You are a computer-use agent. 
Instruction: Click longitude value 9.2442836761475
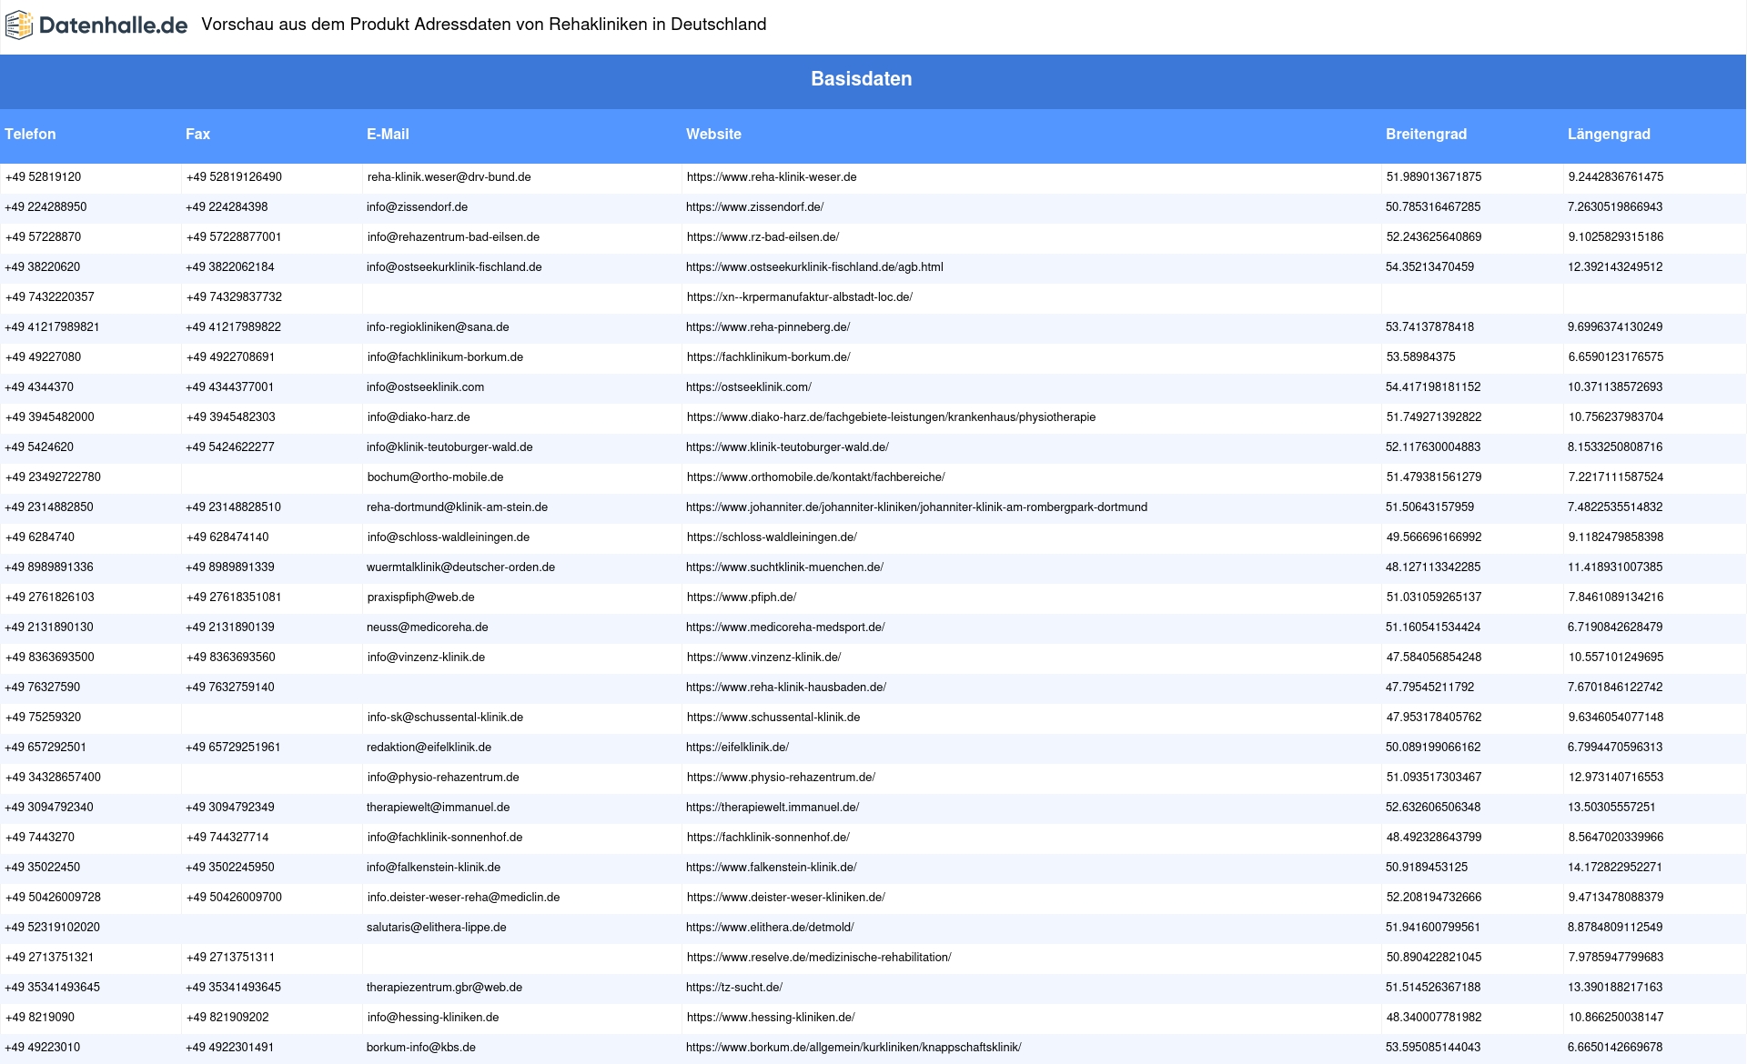click(1616, 177)
